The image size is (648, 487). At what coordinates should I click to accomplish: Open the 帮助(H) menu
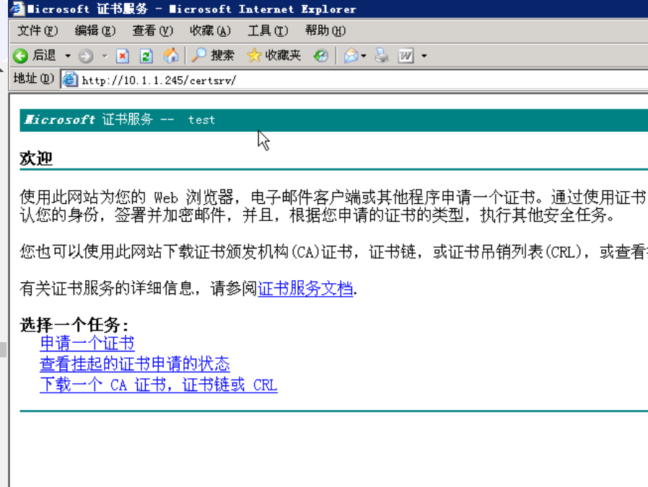point(325,30)
